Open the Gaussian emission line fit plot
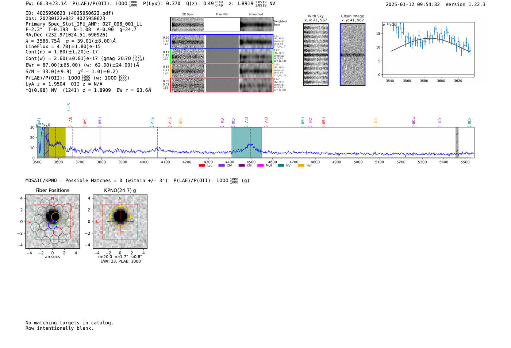511x348 pixels. click(x=428, y=50)
